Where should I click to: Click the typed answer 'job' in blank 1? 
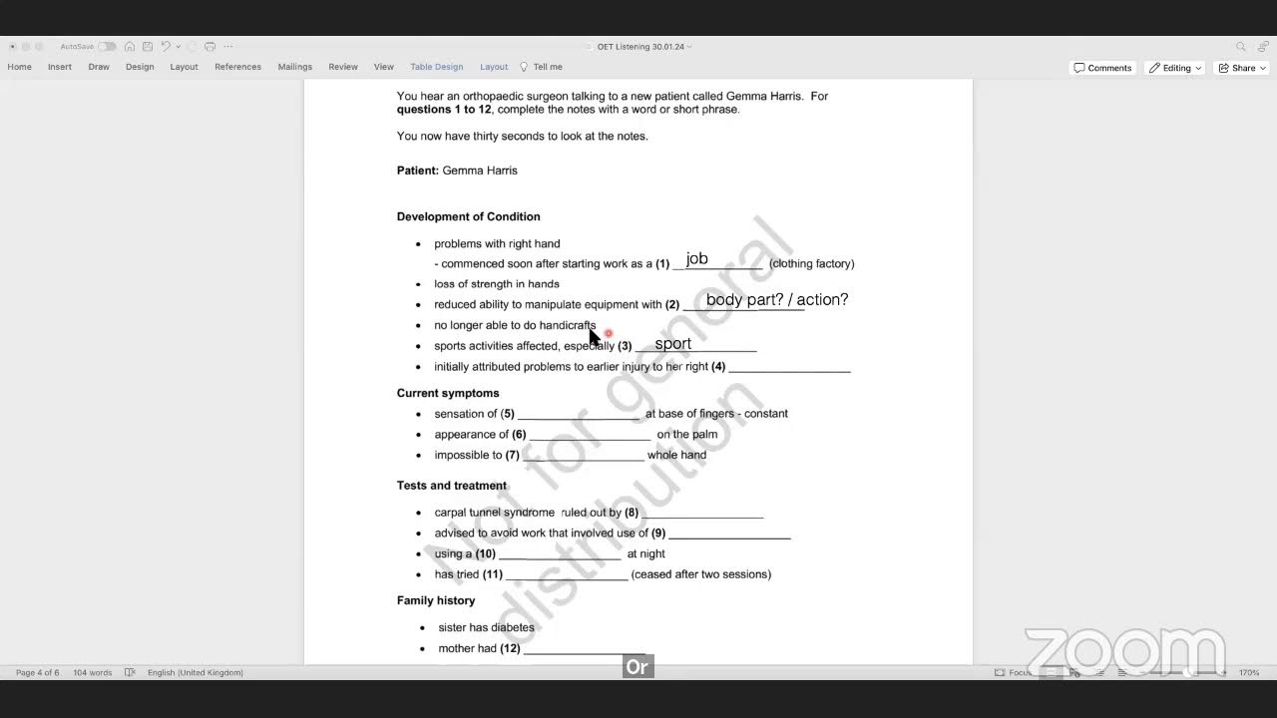(x=697, y=259)
